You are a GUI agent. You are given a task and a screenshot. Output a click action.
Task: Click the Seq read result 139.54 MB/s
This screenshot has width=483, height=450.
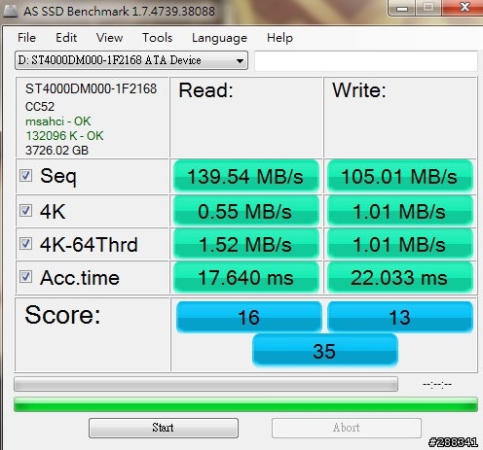(246, 176)
